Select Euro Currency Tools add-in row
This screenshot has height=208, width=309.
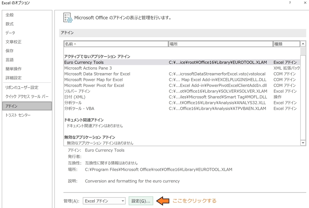[x=182, y=62]
